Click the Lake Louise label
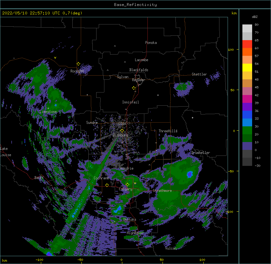Image resolution: width=271 pixels, height=264 pixels. coord(5,152)
